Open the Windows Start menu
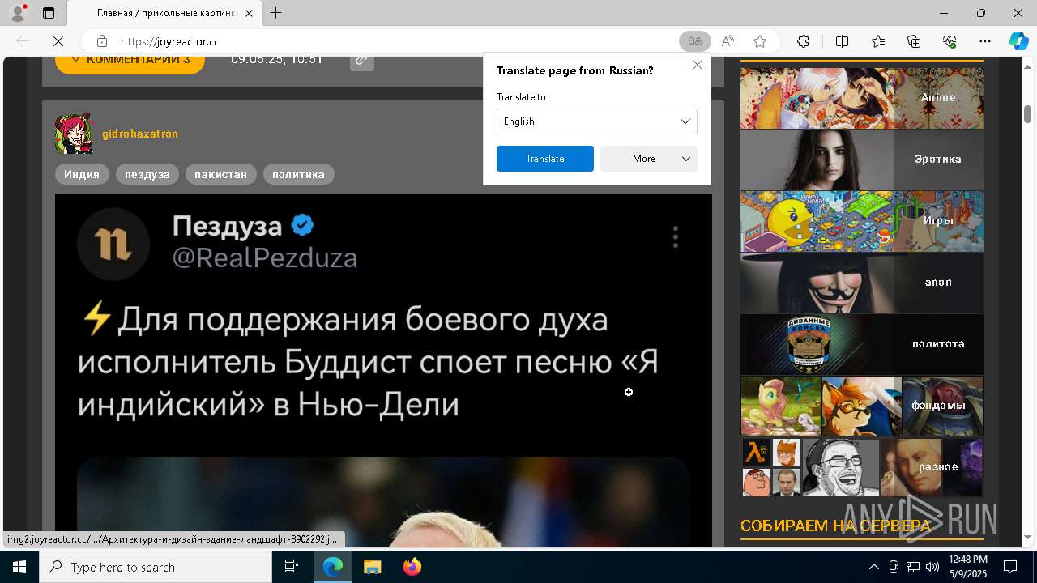This screenshot has width=1037, height=583. (x=19, y=567)
